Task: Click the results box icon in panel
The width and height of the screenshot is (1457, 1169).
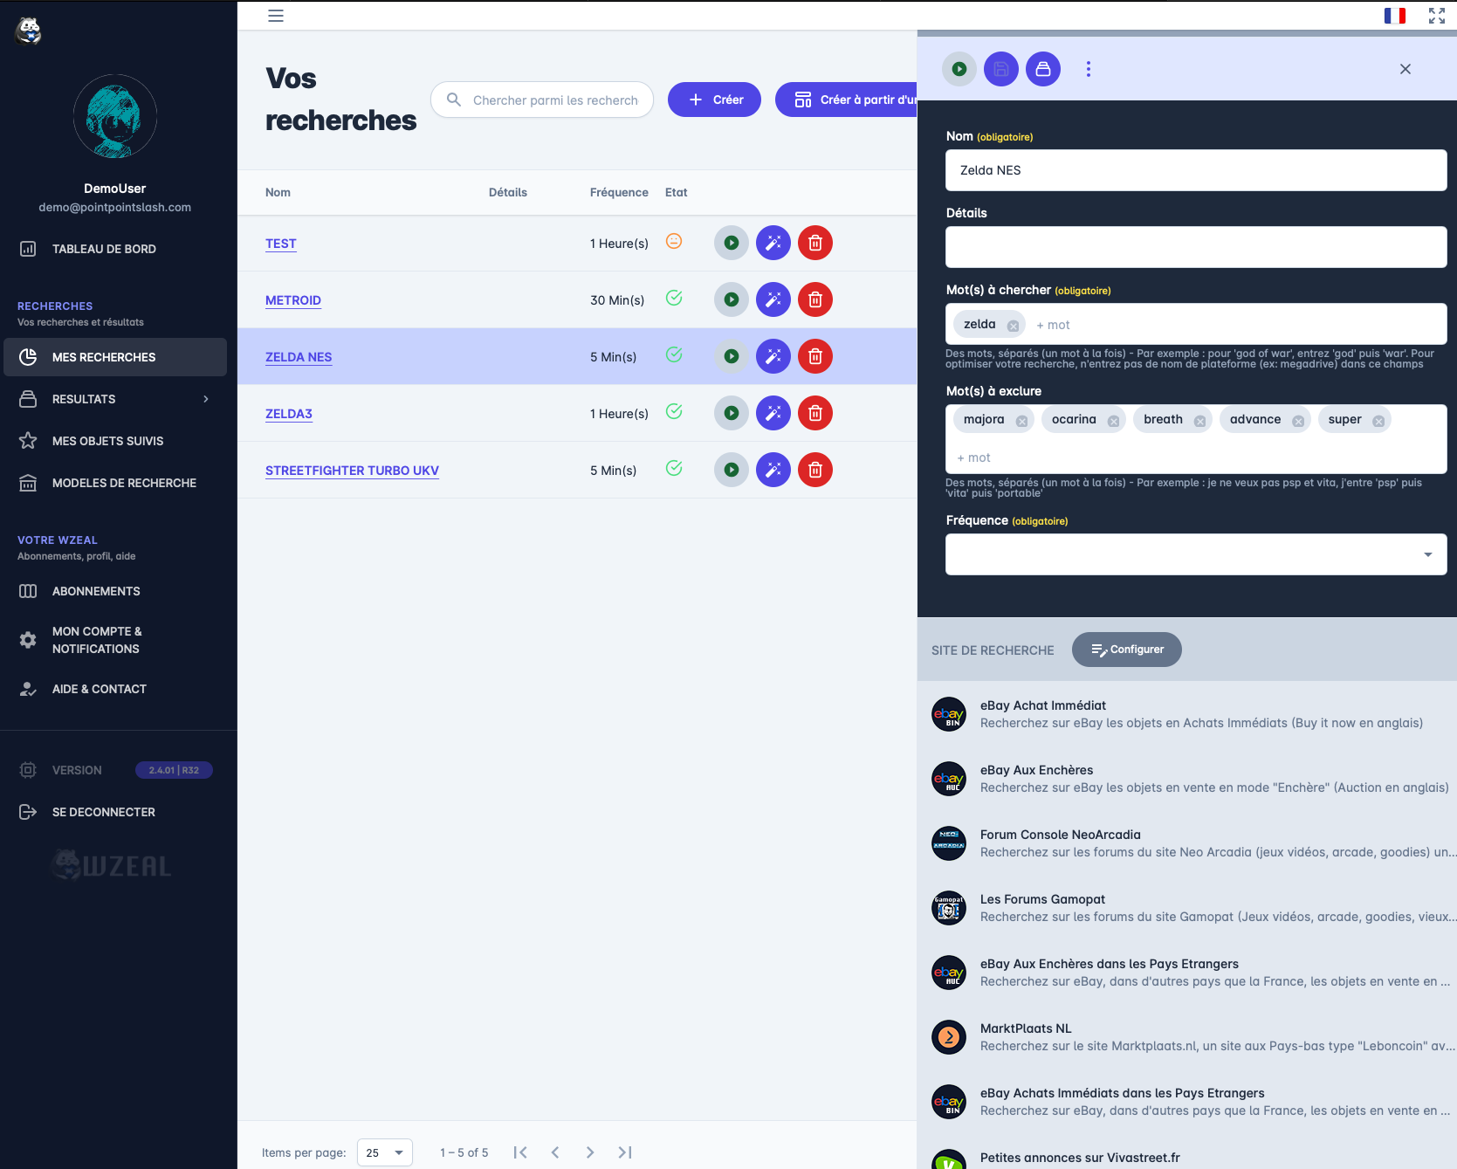Action: [x=1043, y=69]
